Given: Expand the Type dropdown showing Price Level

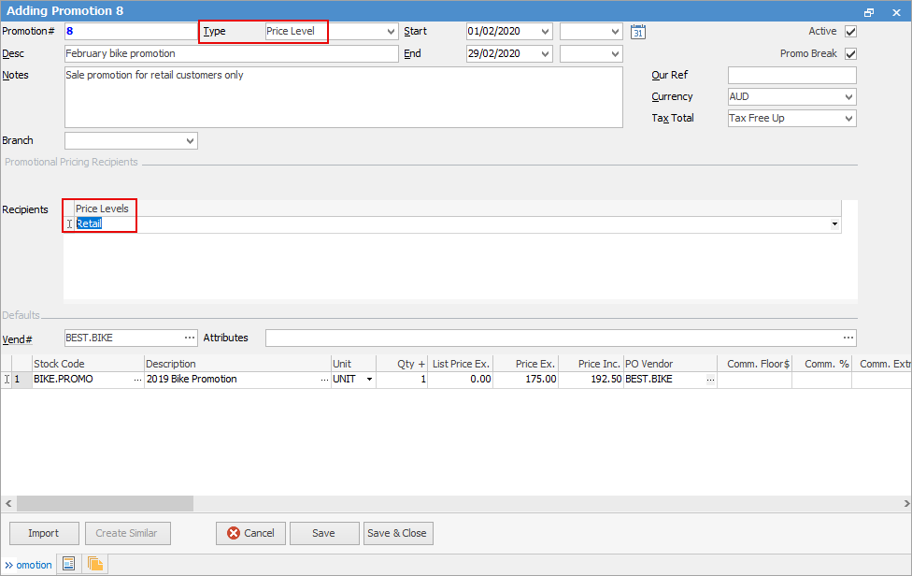Looking at the screenshot, I should 391,32.
